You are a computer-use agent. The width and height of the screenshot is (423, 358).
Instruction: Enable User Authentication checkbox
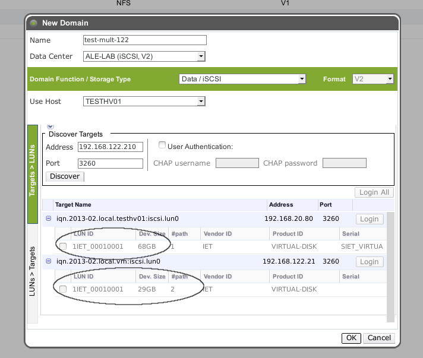click(162, 146)
